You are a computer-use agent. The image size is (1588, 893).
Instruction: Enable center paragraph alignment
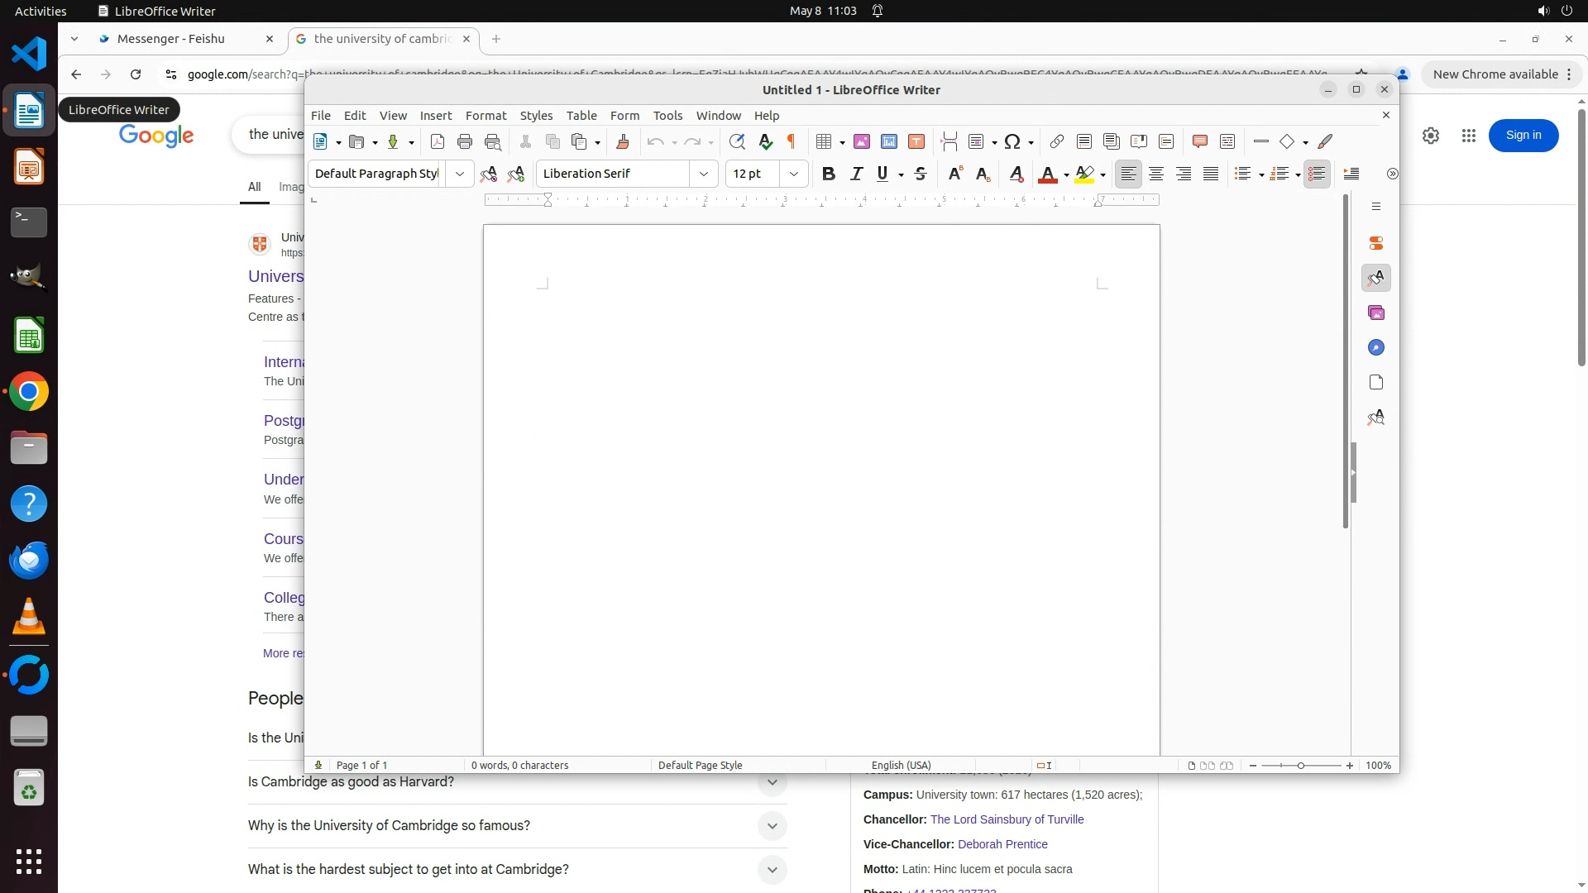point(1155,174)
